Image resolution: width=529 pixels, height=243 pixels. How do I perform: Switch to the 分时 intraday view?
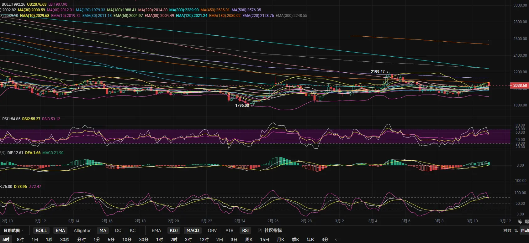click(81, 240)
